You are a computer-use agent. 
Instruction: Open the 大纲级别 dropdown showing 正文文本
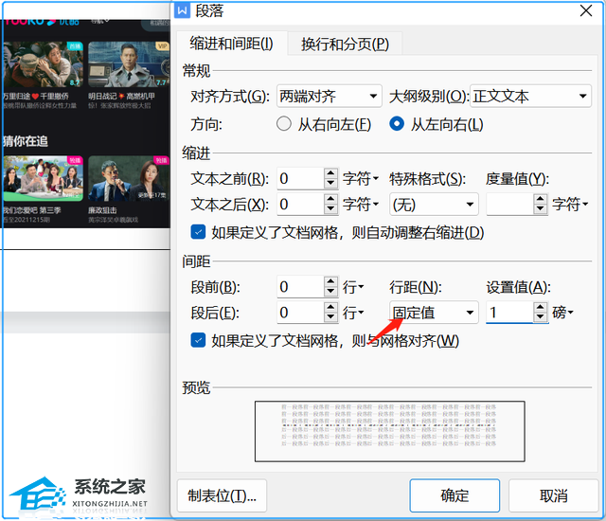pos(530,96)
